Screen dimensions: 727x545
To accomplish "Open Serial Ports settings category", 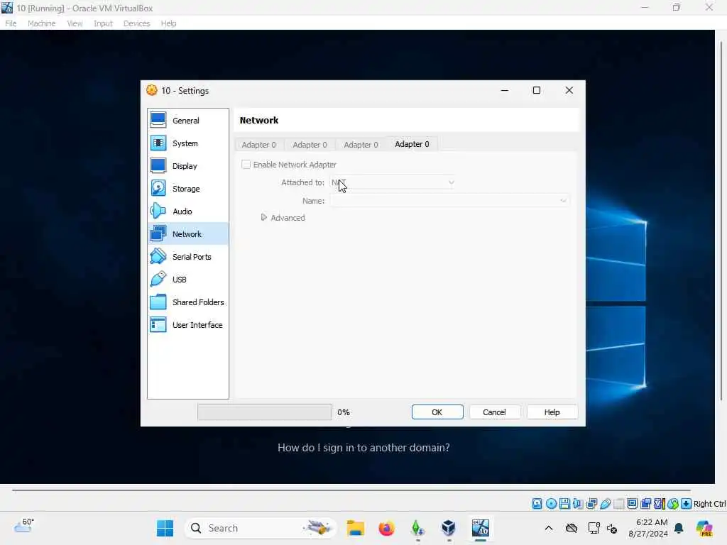I will coord(187,257).
